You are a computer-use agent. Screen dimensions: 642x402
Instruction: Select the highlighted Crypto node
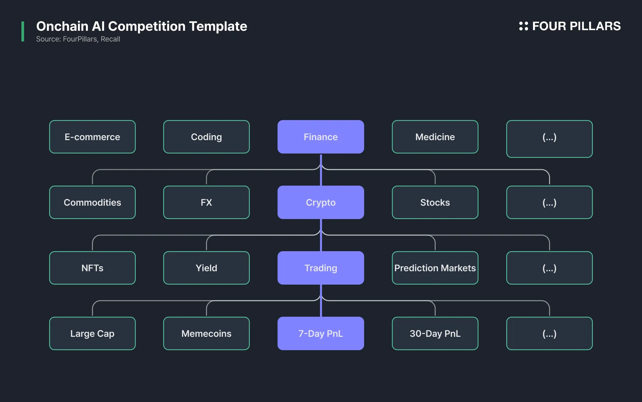pyautogui.click(x=321, y=202)
